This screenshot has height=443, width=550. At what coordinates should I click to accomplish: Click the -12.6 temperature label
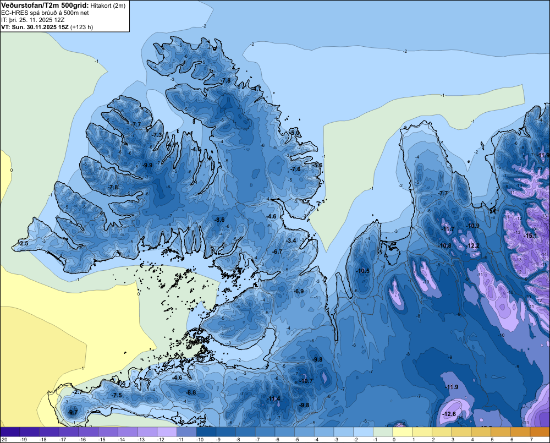449,414
